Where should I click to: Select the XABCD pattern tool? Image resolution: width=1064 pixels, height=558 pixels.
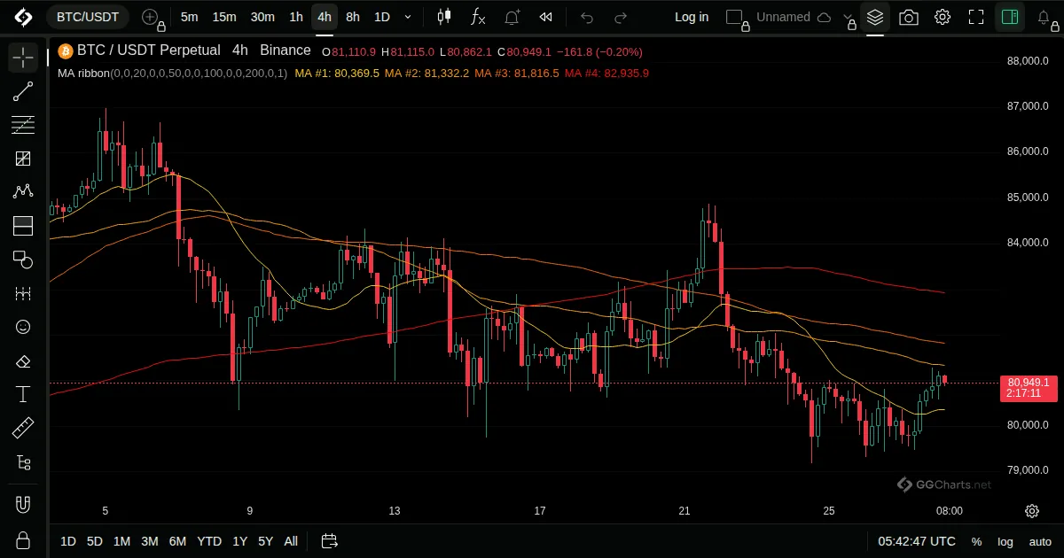pyautogui.click(x=23, y=192)
